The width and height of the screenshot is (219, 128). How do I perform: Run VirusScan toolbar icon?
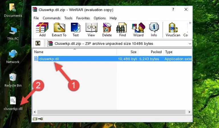point(173,30)
